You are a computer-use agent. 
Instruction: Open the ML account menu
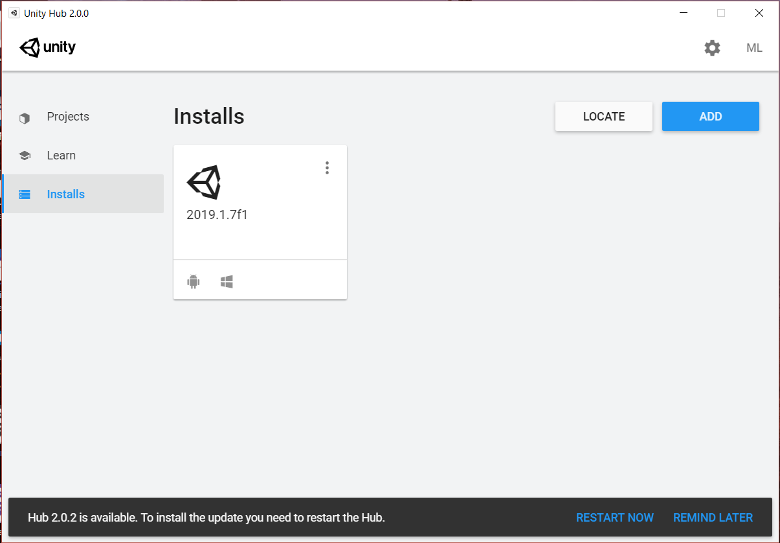(754, 48)
